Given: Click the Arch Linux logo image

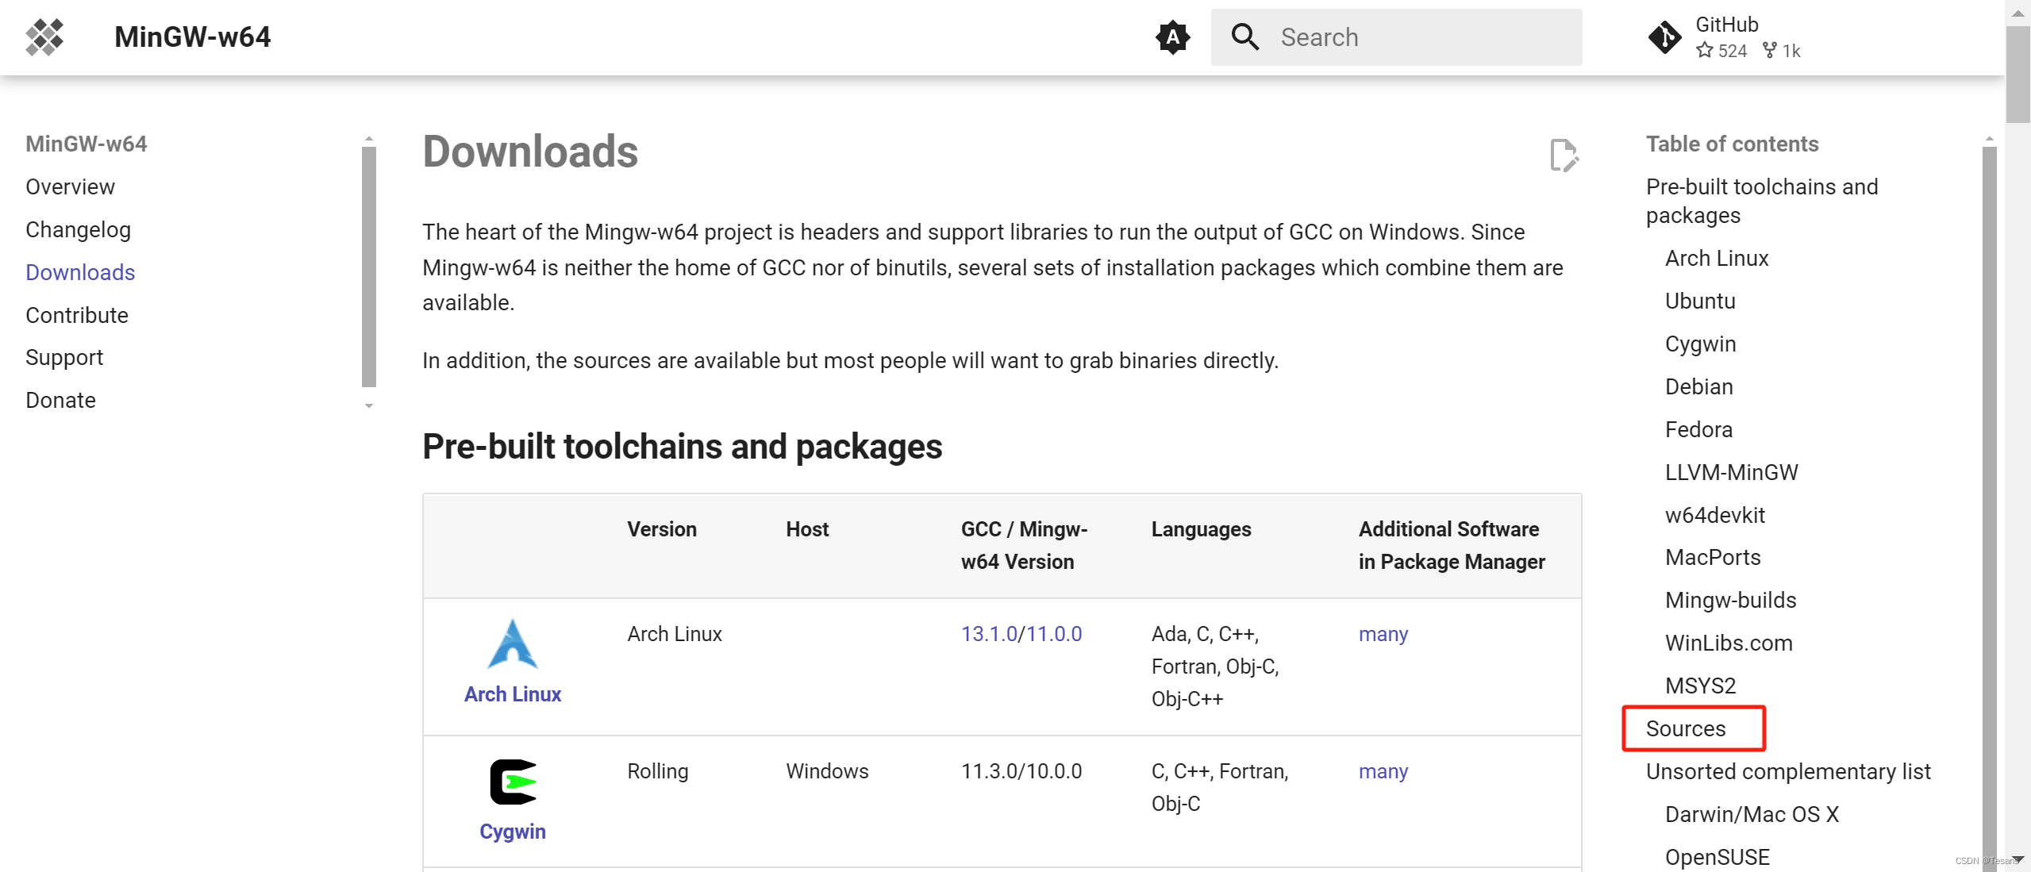Looking at the screenshot, I should [x=513, y=644].
